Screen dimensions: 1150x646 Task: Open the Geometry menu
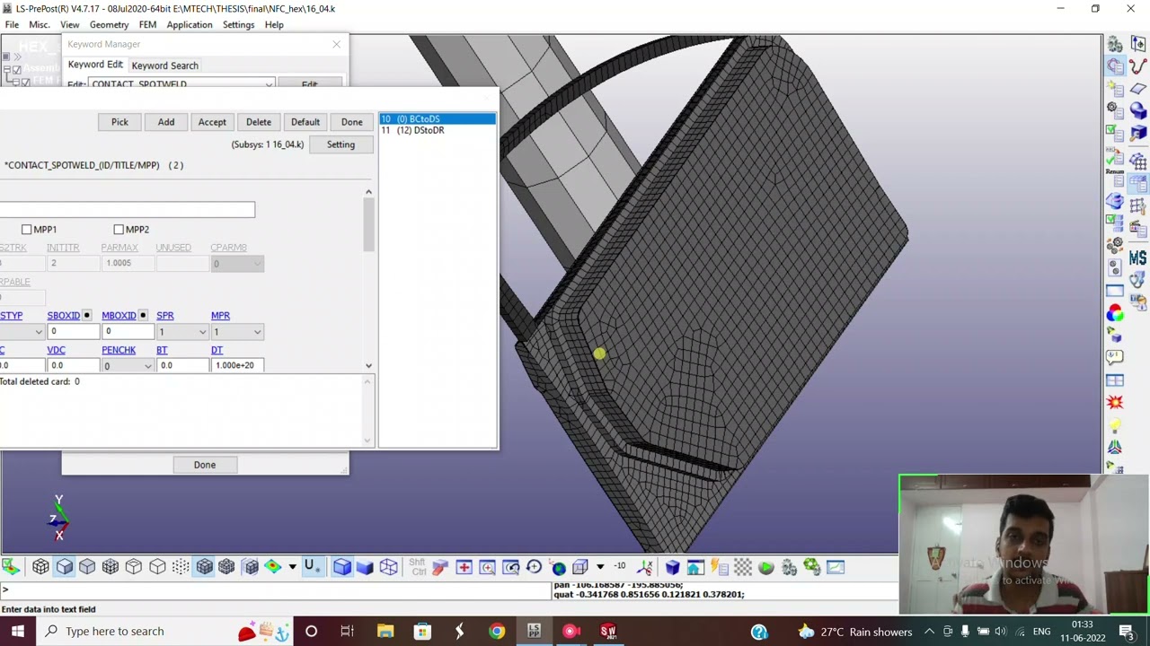pyautogui.click(x=109, y=24)
